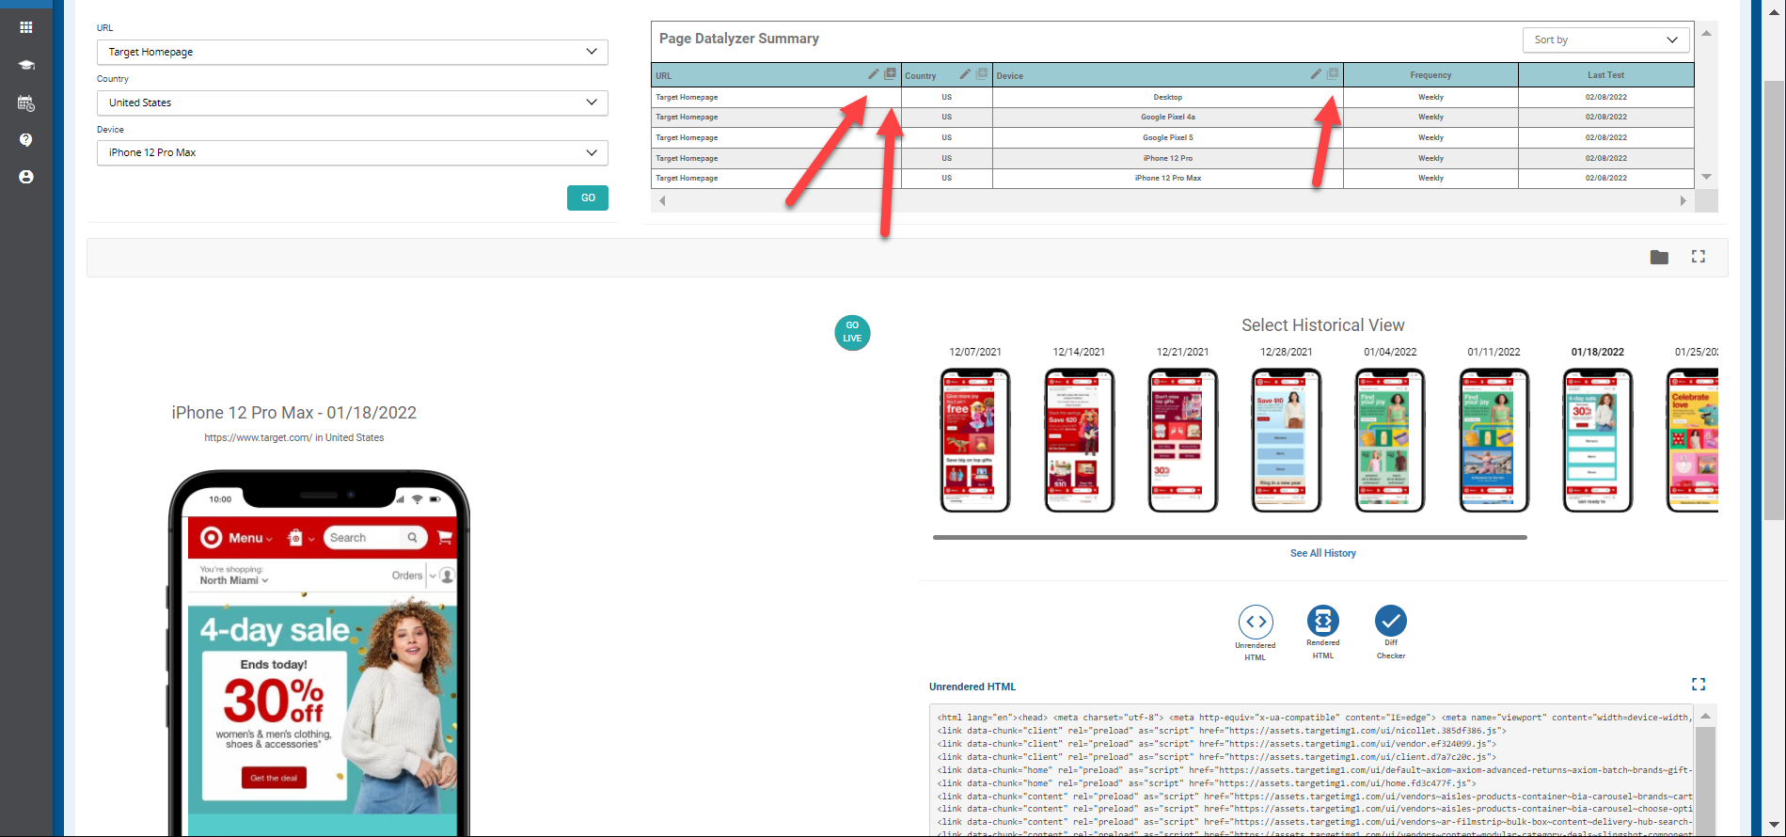This screenshot has height=837, width=1786.
Task: Click Orders in the phone preview
Action: click(407, 576)
